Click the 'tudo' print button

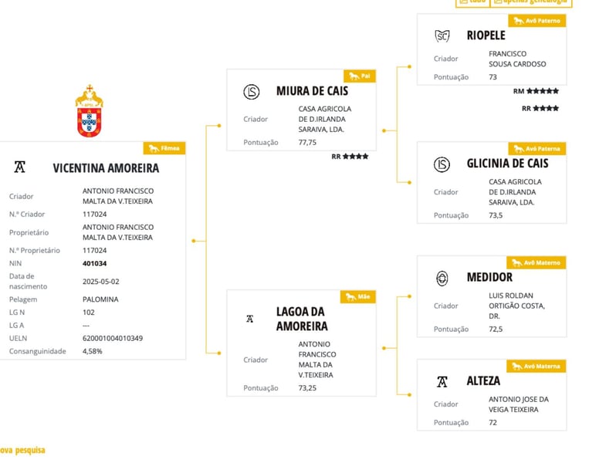click(x=473, y=2)
